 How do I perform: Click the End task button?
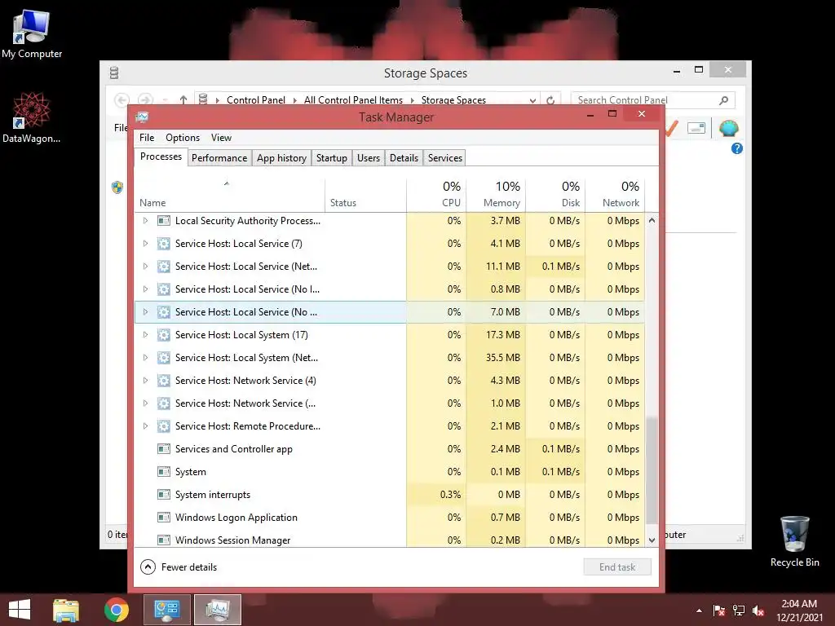pos(617,567)
